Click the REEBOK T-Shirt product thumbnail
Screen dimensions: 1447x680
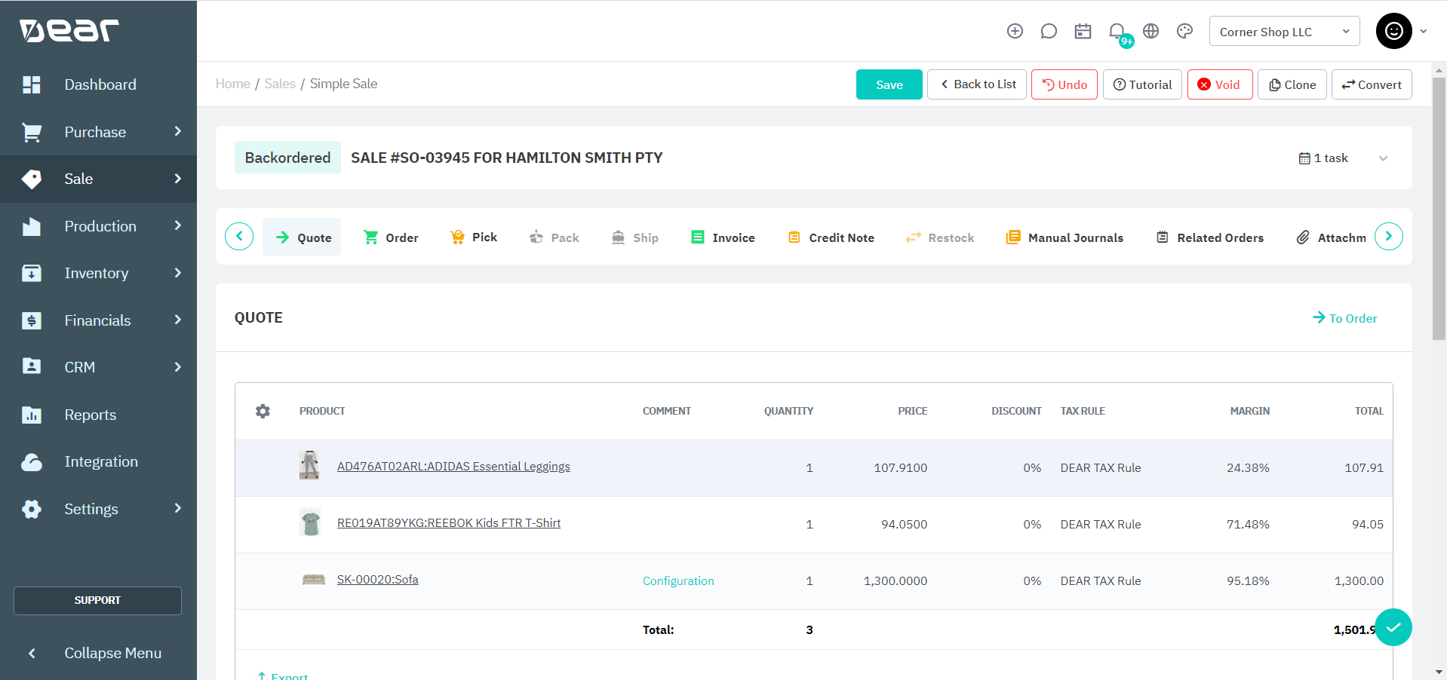310,522
